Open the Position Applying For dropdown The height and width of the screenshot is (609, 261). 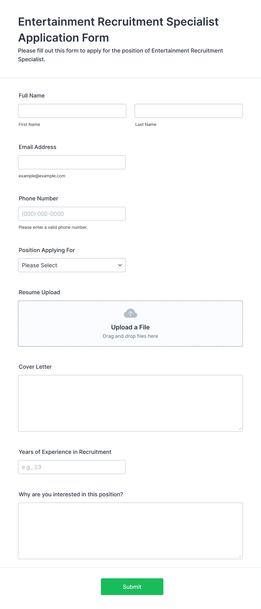72,265
